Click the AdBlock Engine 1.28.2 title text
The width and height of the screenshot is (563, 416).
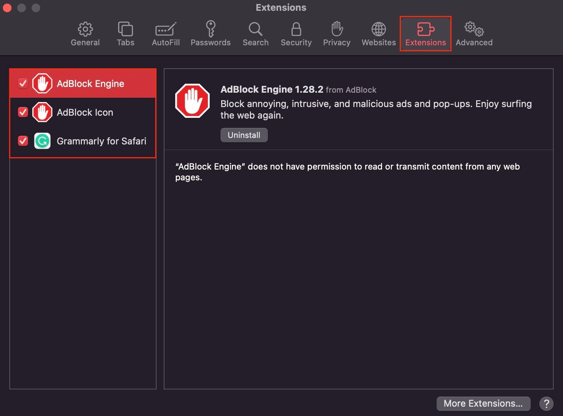click(x=272, y=89)
